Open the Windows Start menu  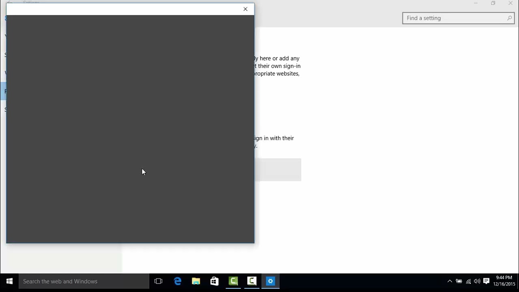click(9, 281)
